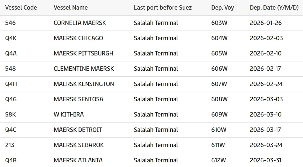Image resolution: width=303 pixels, height=167 pixels.
Task: Click the Vessel Name column header
Action: point(71,7)
